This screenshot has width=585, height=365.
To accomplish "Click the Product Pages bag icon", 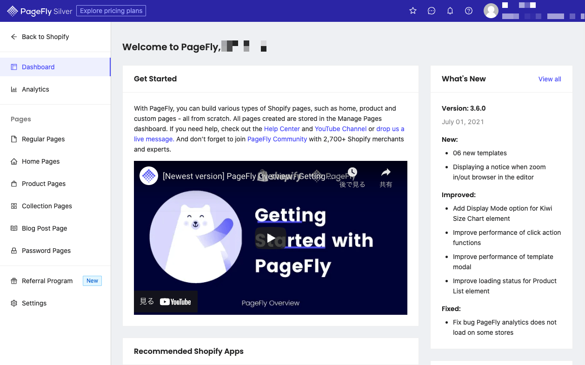I will click(14, 184).
